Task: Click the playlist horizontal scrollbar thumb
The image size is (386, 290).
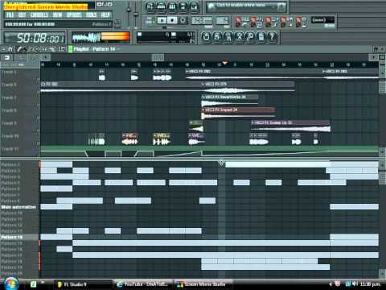Action: [158, 57]
